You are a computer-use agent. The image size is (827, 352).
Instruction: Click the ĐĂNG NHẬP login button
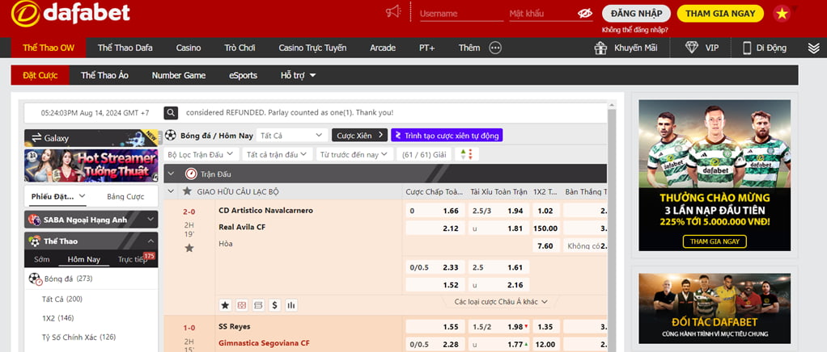coord(636,14)
